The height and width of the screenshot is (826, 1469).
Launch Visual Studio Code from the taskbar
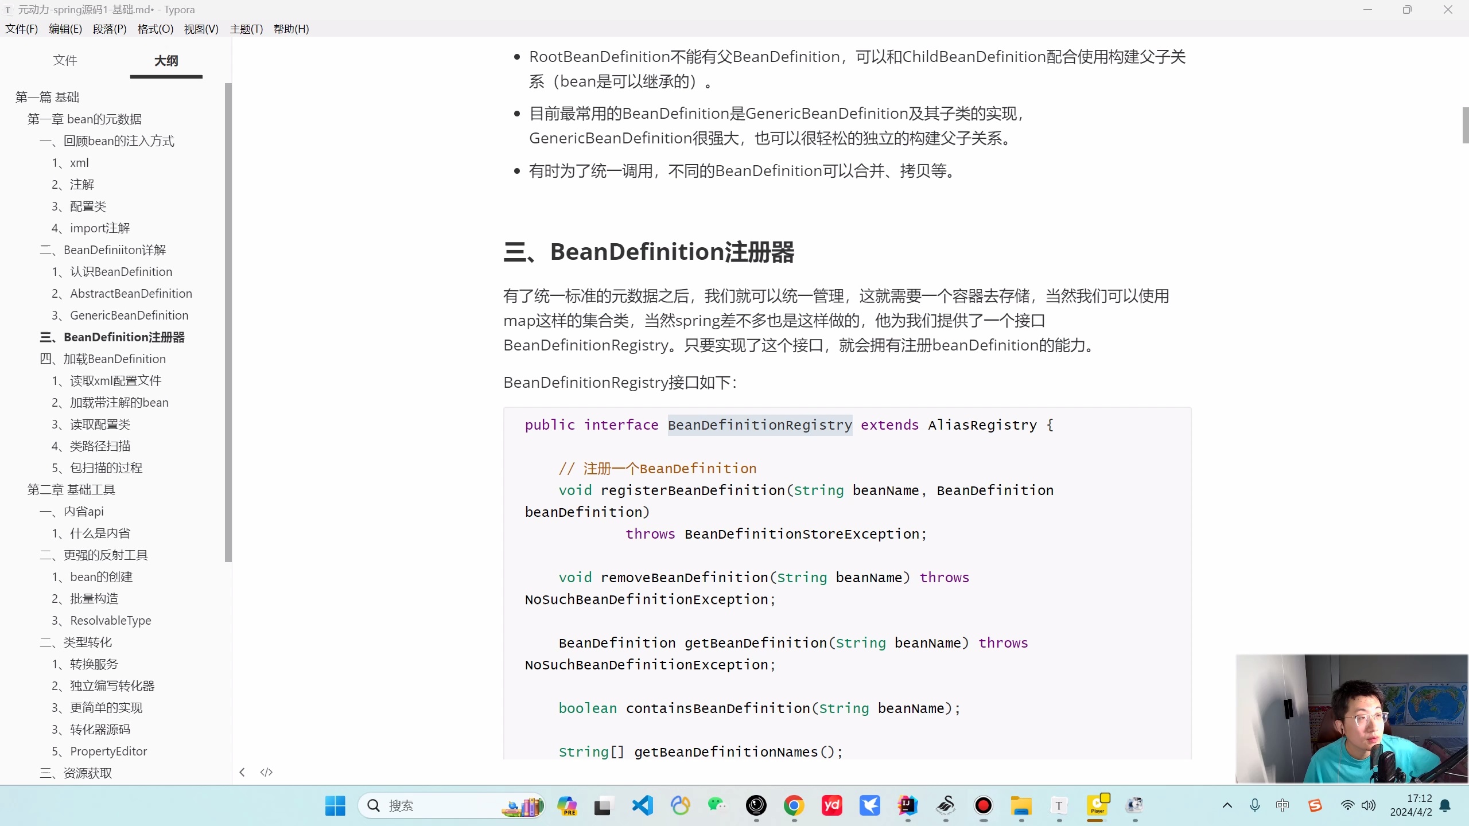(x=642, y=806)
